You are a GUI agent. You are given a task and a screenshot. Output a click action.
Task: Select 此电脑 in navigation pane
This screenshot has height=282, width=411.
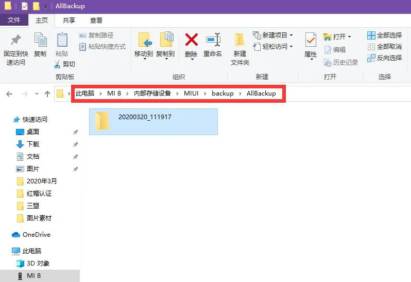(26, 251)
